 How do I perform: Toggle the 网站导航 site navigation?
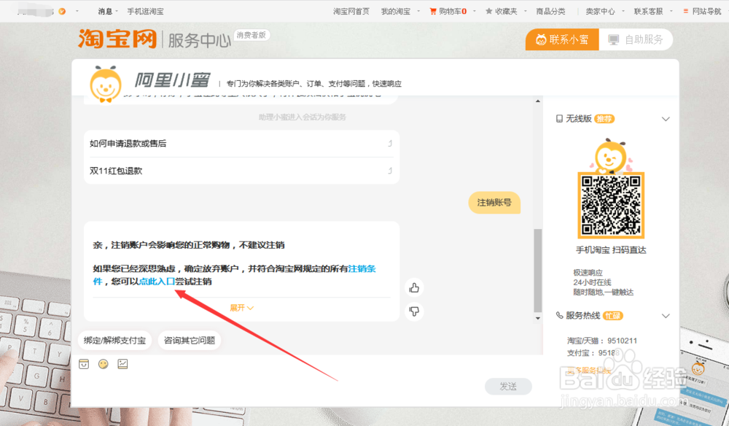[x=702, y=11]
